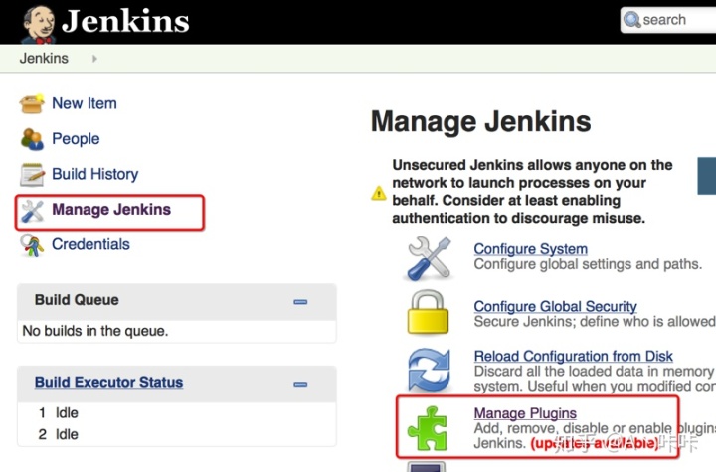The width and height of the screenshot is (716, 472).
Task: Open Manage Jenkins sidebar link
Action: [x=111, y=209]
